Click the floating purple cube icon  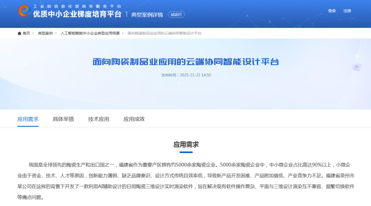tap(357, 67)
